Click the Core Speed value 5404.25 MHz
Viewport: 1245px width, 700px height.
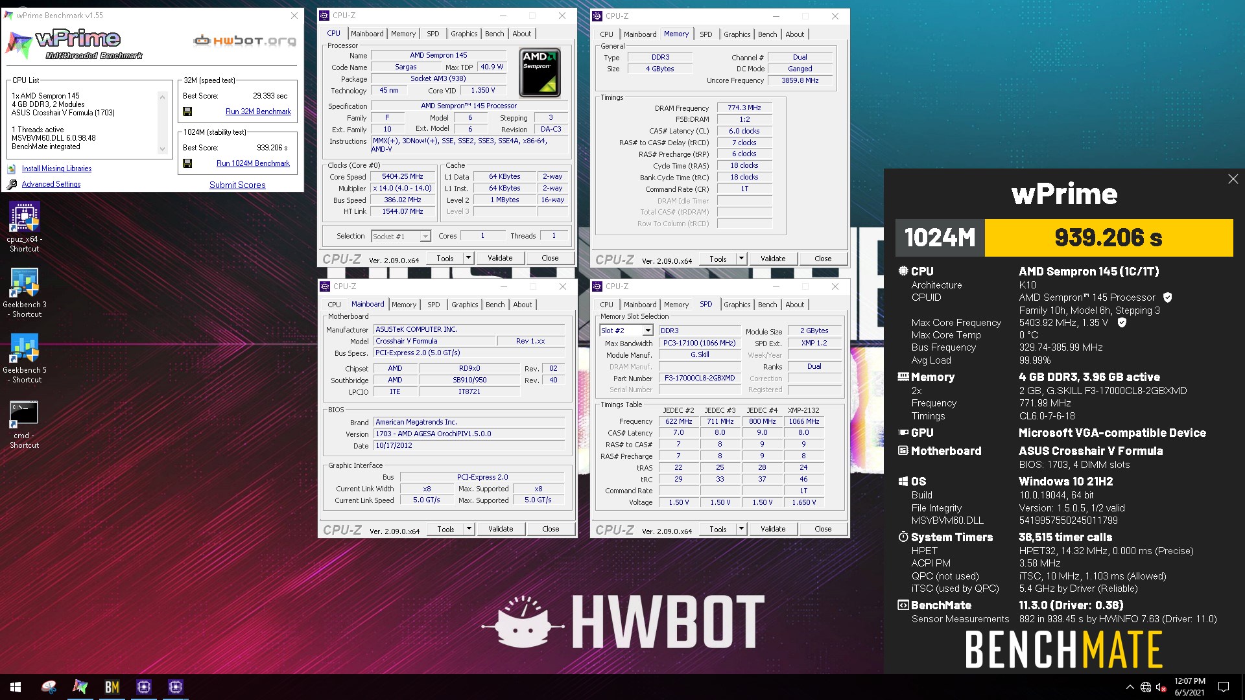click(x=402, y=176)
